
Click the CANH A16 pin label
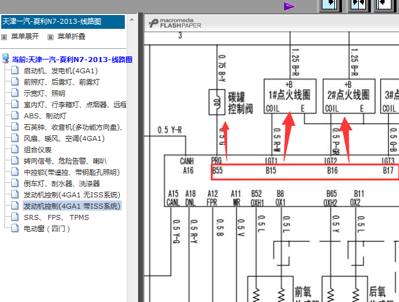[188, 166]
